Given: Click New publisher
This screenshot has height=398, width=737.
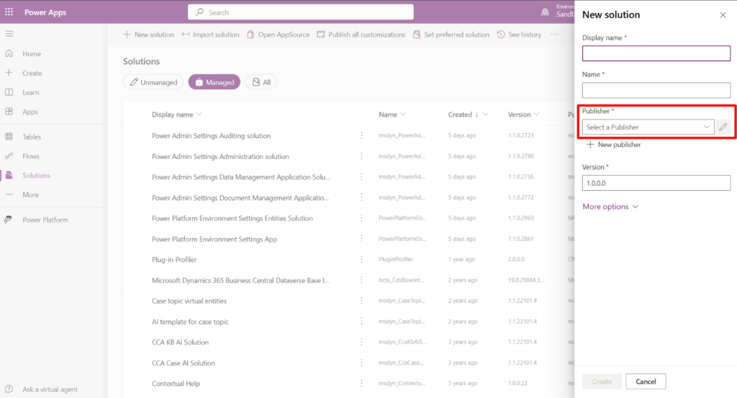Looking at the screenshot, I should click(x=613, y=145).
